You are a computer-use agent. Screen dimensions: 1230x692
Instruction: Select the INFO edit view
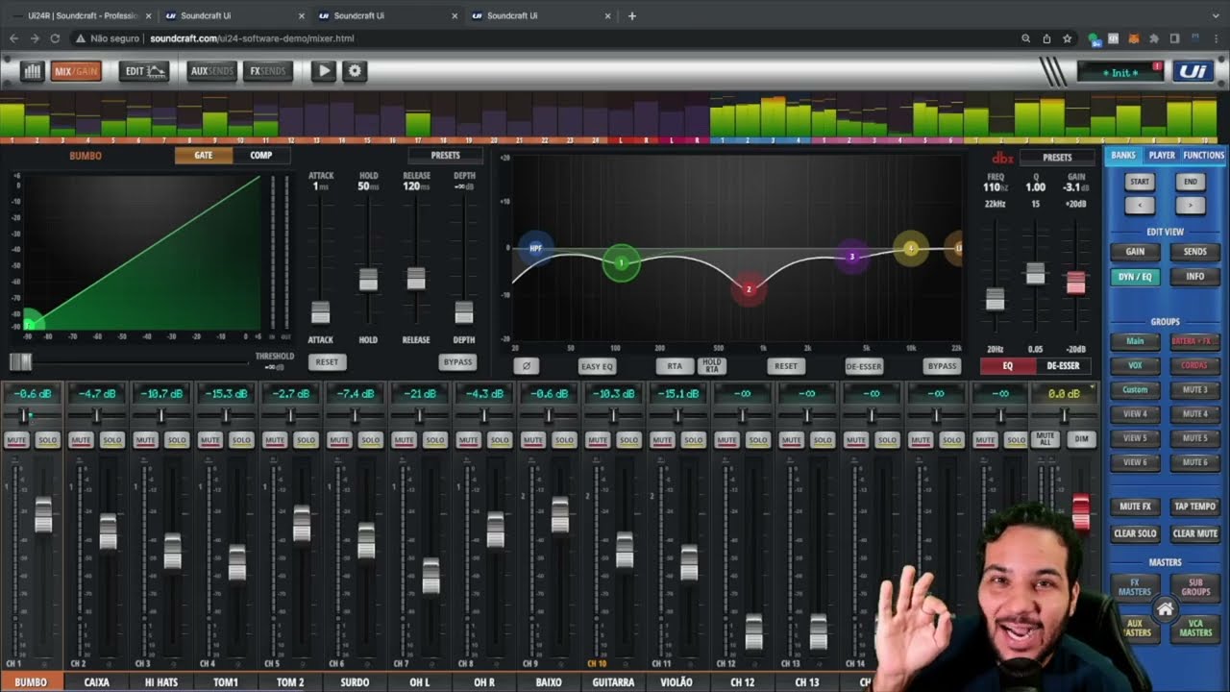coord(1195,277)
